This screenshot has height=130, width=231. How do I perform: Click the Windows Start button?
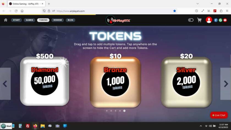tap(6, 126)
